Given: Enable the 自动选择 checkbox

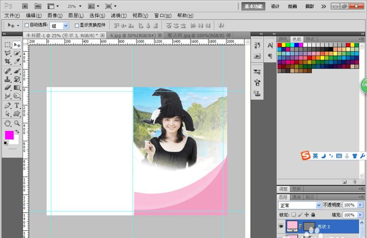Looking at the screenshot, I should pos(26,25).
